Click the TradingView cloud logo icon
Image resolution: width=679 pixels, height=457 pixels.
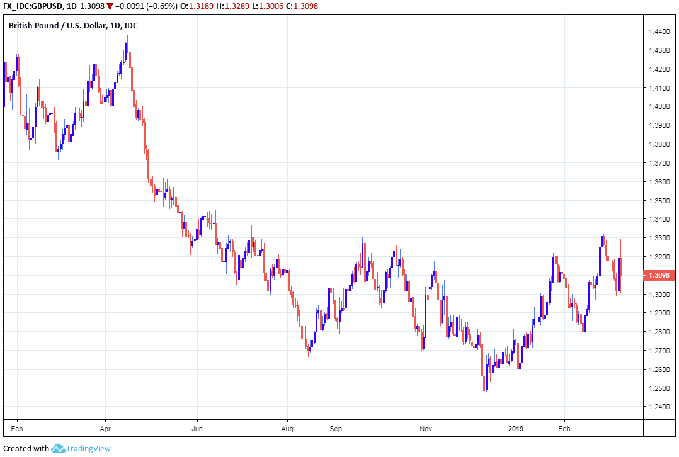(x=59, y=448)
